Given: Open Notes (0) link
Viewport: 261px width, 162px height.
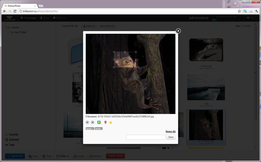Looking at the screenshot, I should point(170,131).
